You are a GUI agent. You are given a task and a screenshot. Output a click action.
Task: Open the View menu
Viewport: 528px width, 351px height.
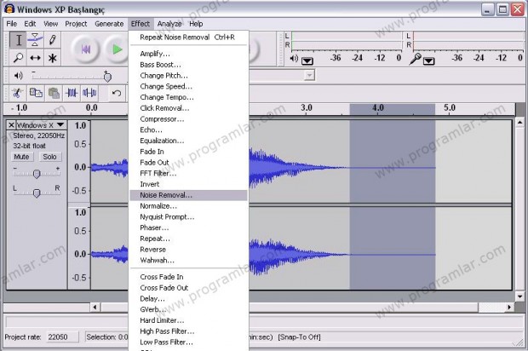pyautogui.click(x=50, y=24)
